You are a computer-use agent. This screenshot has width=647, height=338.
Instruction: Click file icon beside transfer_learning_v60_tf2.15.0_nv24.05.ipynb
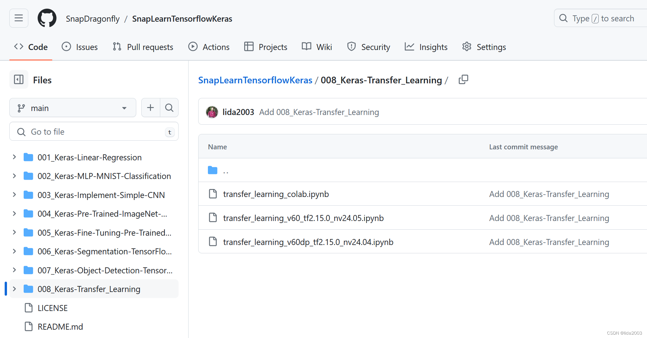point(213,218)
